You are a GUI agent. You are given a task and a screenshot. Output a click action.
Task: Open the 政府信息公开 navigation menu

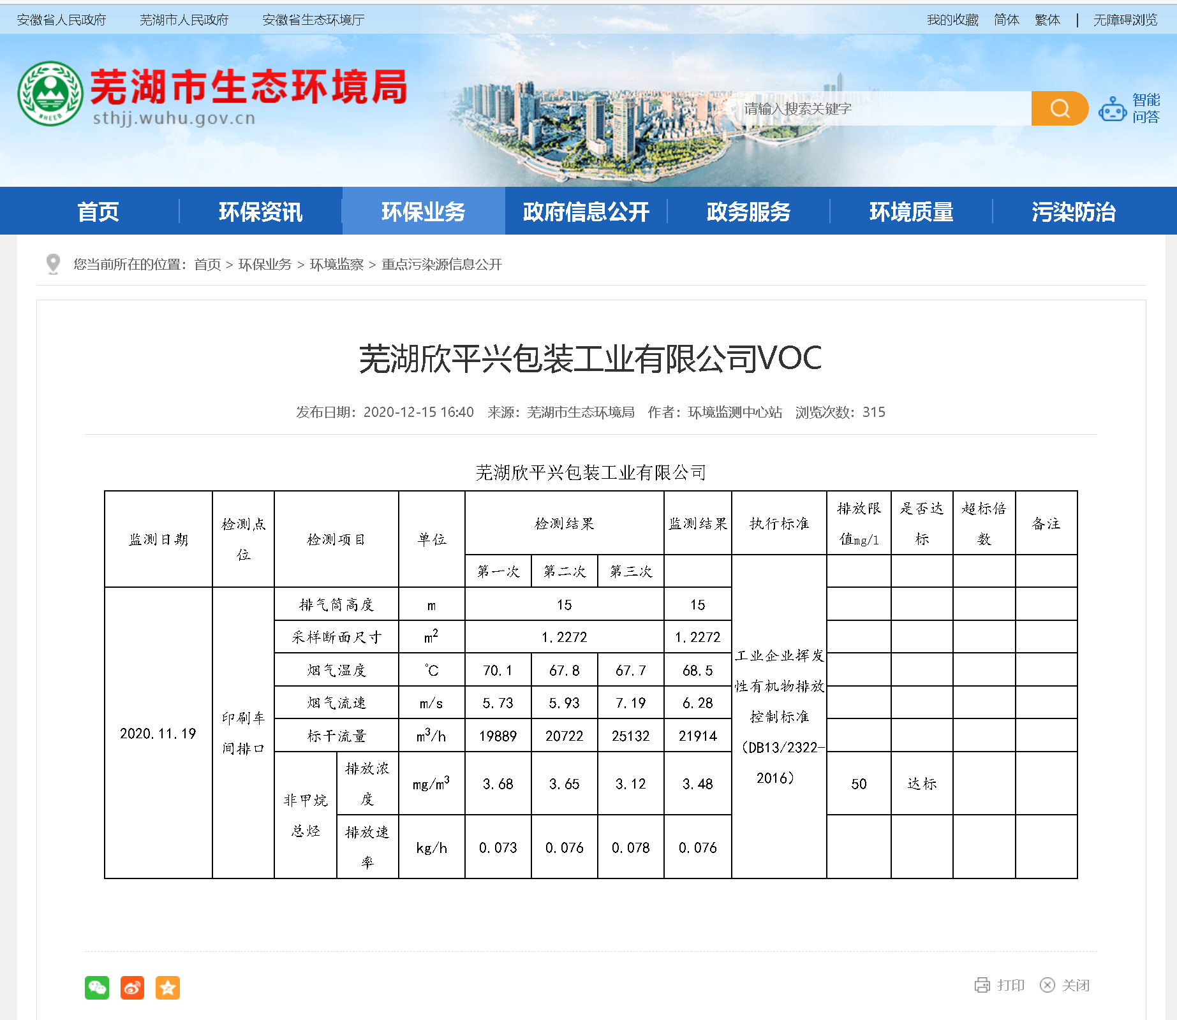tap(586, 211)
